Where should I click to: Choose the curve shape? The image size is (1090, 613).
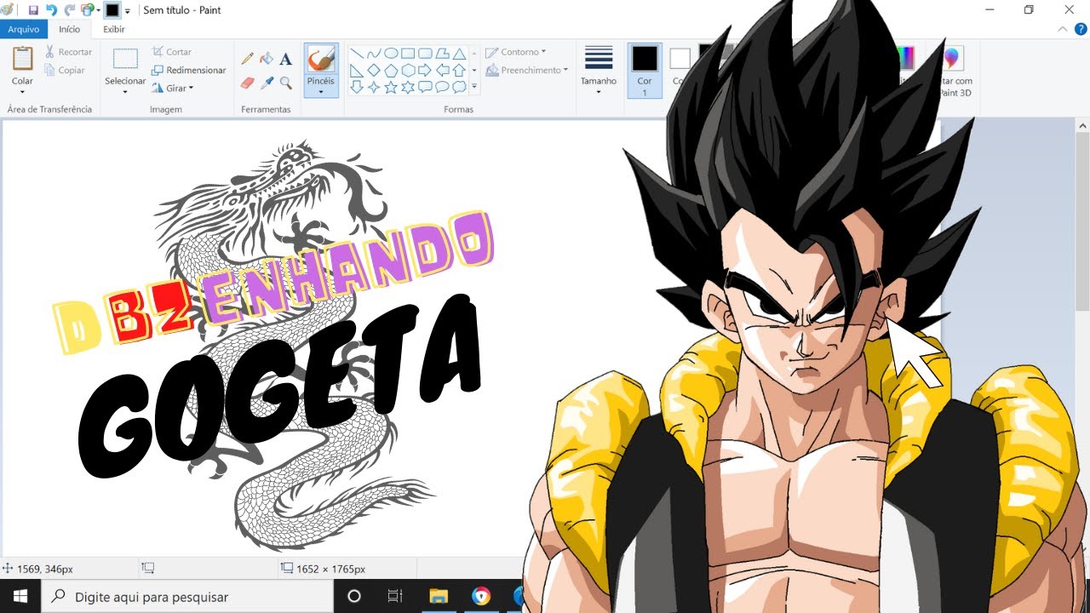tap(374, 53)
